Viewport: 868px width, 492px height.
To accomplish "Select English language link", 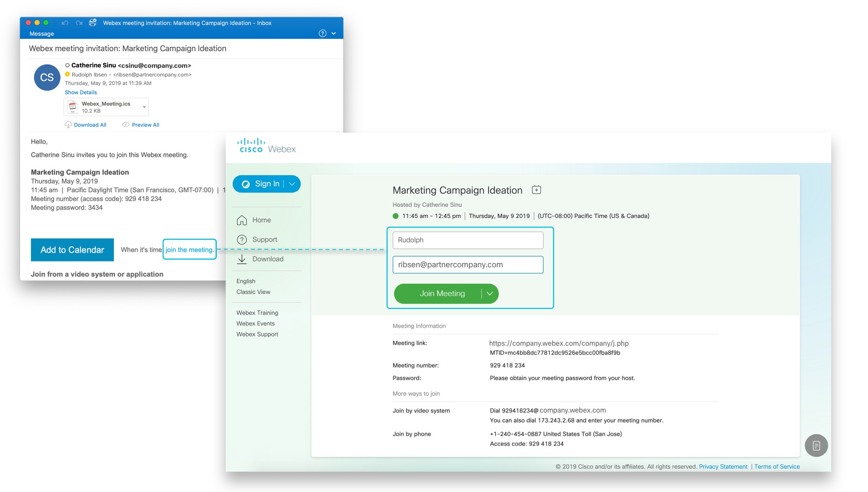I will click(246, 281).
